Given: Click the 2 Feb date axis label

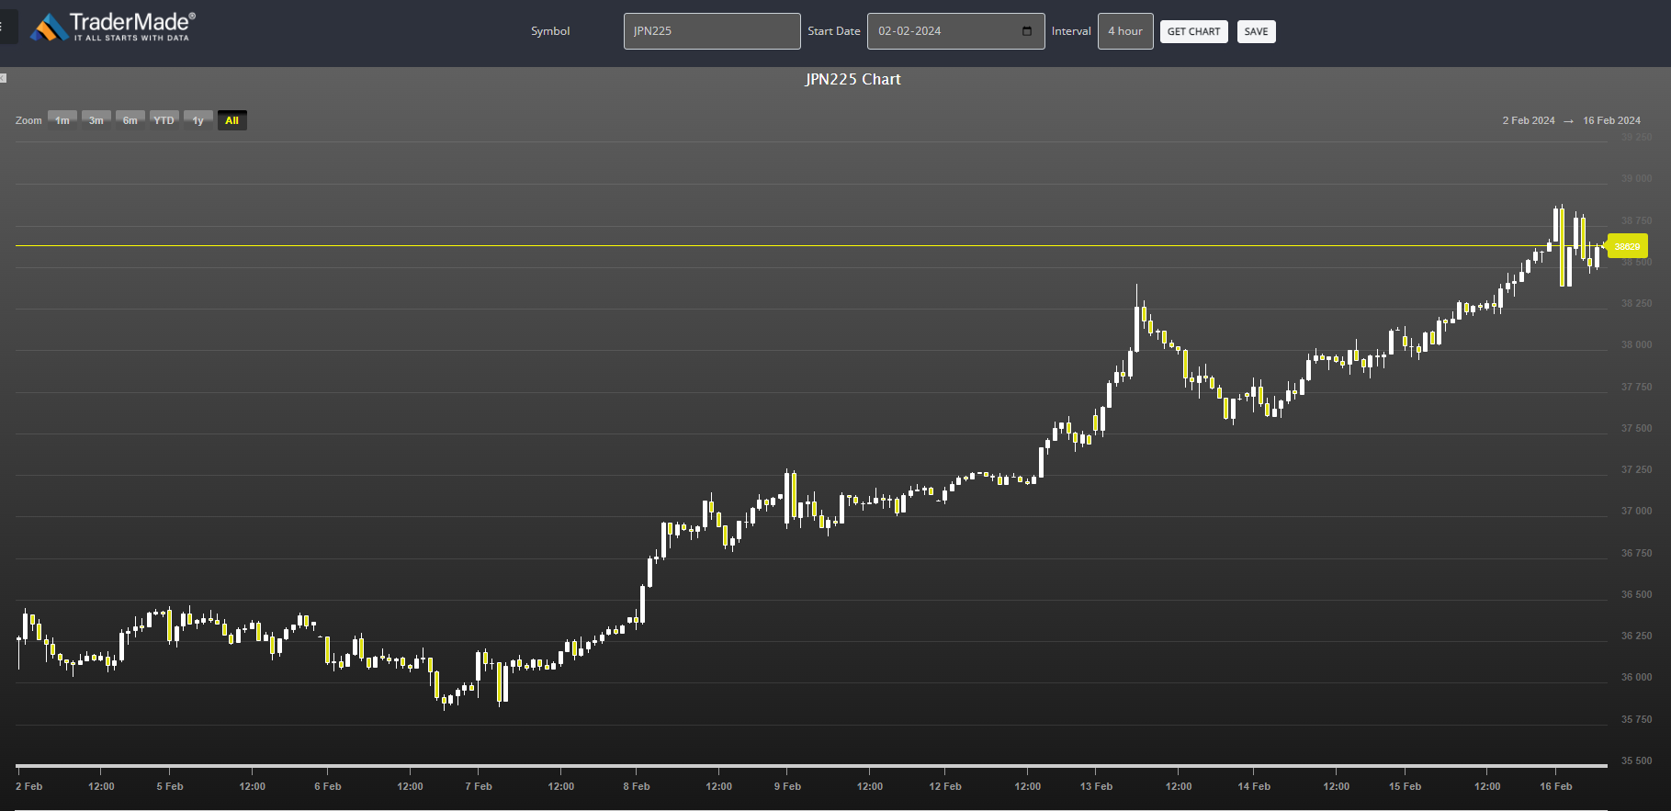Looking at the screenshot, I should point(29,786).
